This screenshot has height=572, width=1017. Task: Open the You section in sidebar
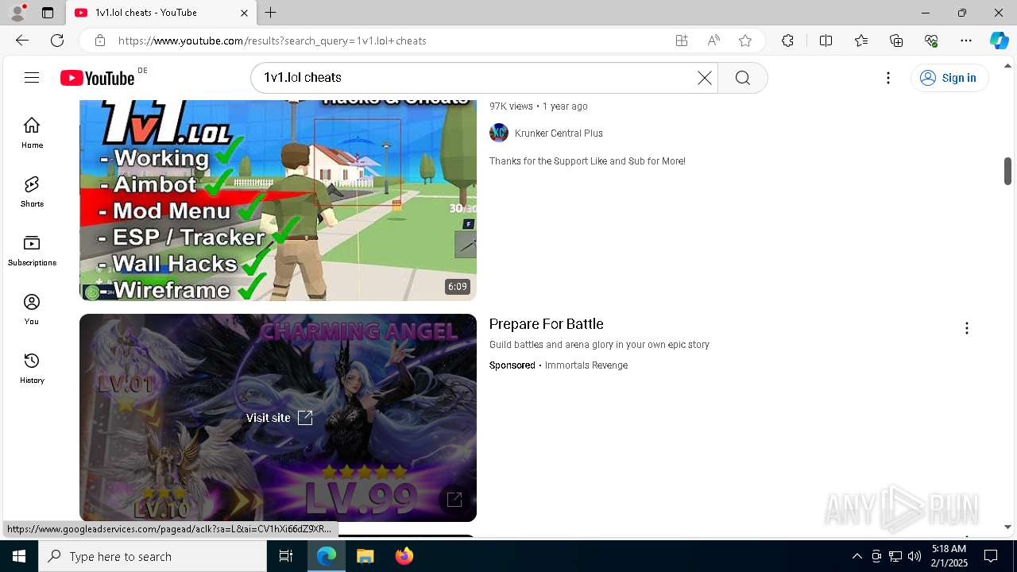click(32, 309)
